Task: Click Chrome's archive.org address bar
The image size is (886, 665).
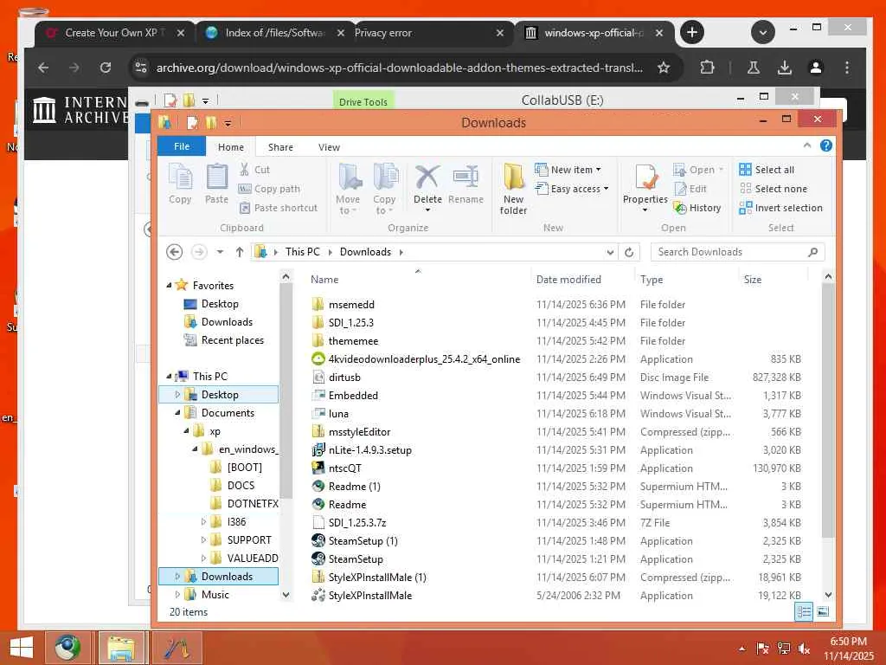Action: (399, 68)
